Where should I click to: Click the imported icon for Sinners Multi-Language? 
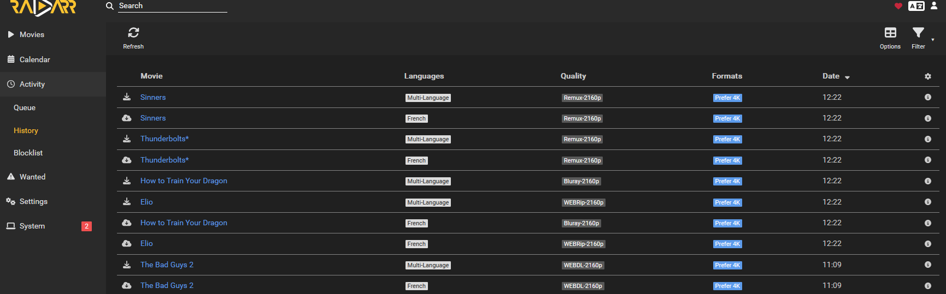pos(127,97)
